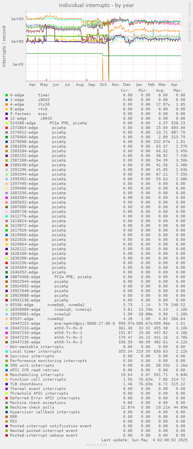Click the purple swatch for 20447233-edge eth0-Tx-Rx-0
The image size is (193, 449).
tap(7, 328)
